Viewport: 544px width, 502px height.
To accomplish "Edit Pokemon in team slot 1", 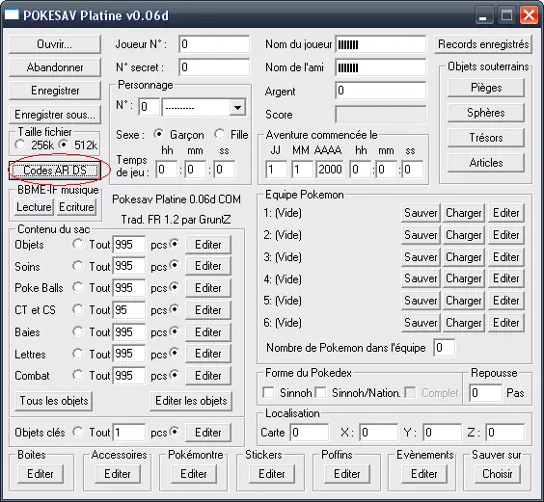I will pos(505,213).
